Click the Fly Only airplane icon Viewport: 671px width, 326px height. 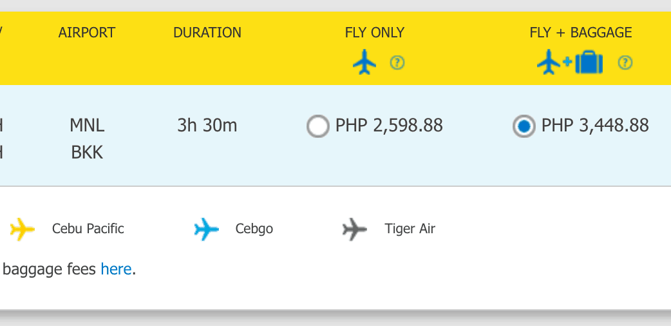(364, 62)
